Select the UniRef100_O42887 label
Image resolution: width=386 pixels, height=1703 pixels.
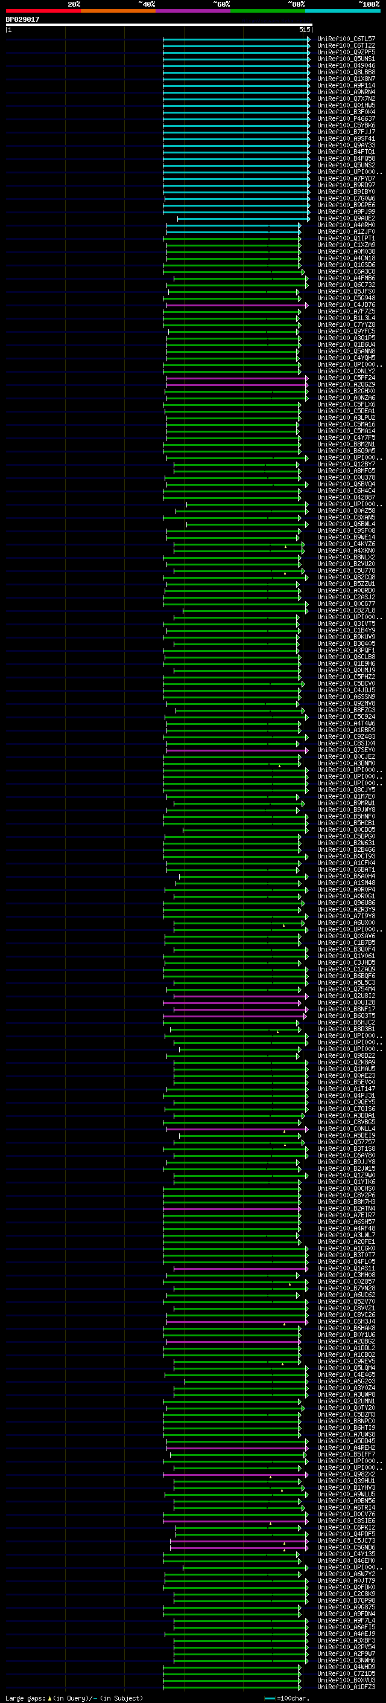pyautogui.click(x=346, y=497)
